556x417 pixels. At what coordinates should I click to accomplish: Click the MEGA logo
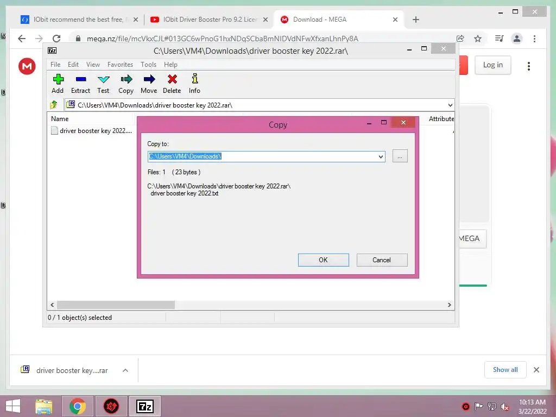(27, 66)
